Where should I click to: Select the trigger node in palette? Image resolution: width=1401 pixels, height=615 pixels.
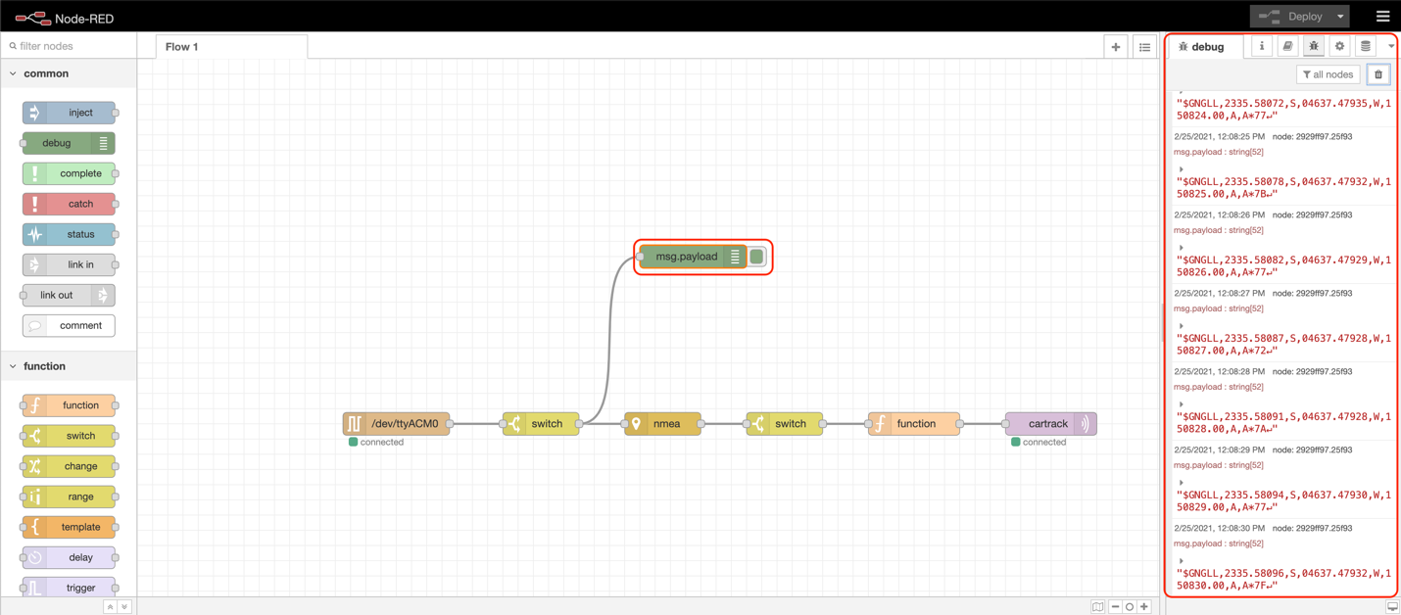[x=69, y=588]
